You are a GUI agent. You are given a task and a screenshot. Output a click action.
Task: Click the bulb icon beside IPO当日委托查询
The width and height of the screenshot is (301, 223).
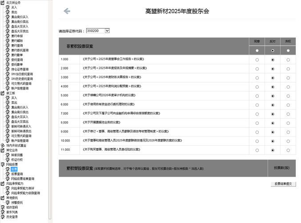8,74
